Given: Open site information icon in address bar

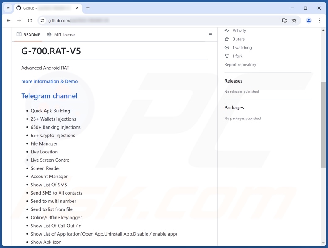Looking at the screenshot, I should point(42,20).
